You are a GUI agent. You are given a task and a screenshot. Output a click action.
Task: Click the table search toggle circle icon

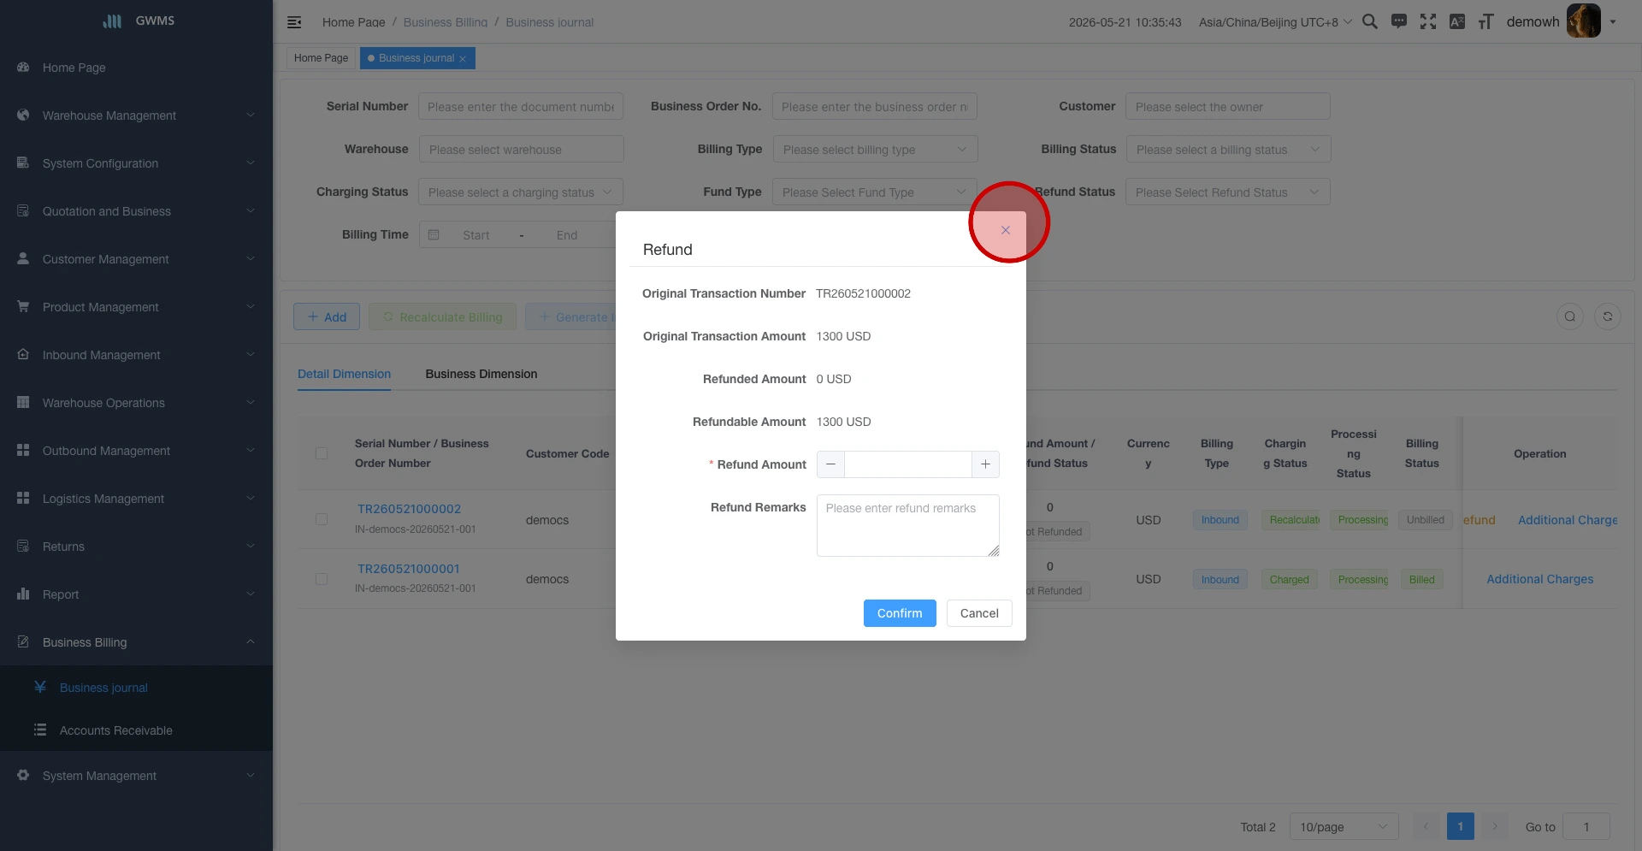pyautogui.click(x=1570, y=316)
